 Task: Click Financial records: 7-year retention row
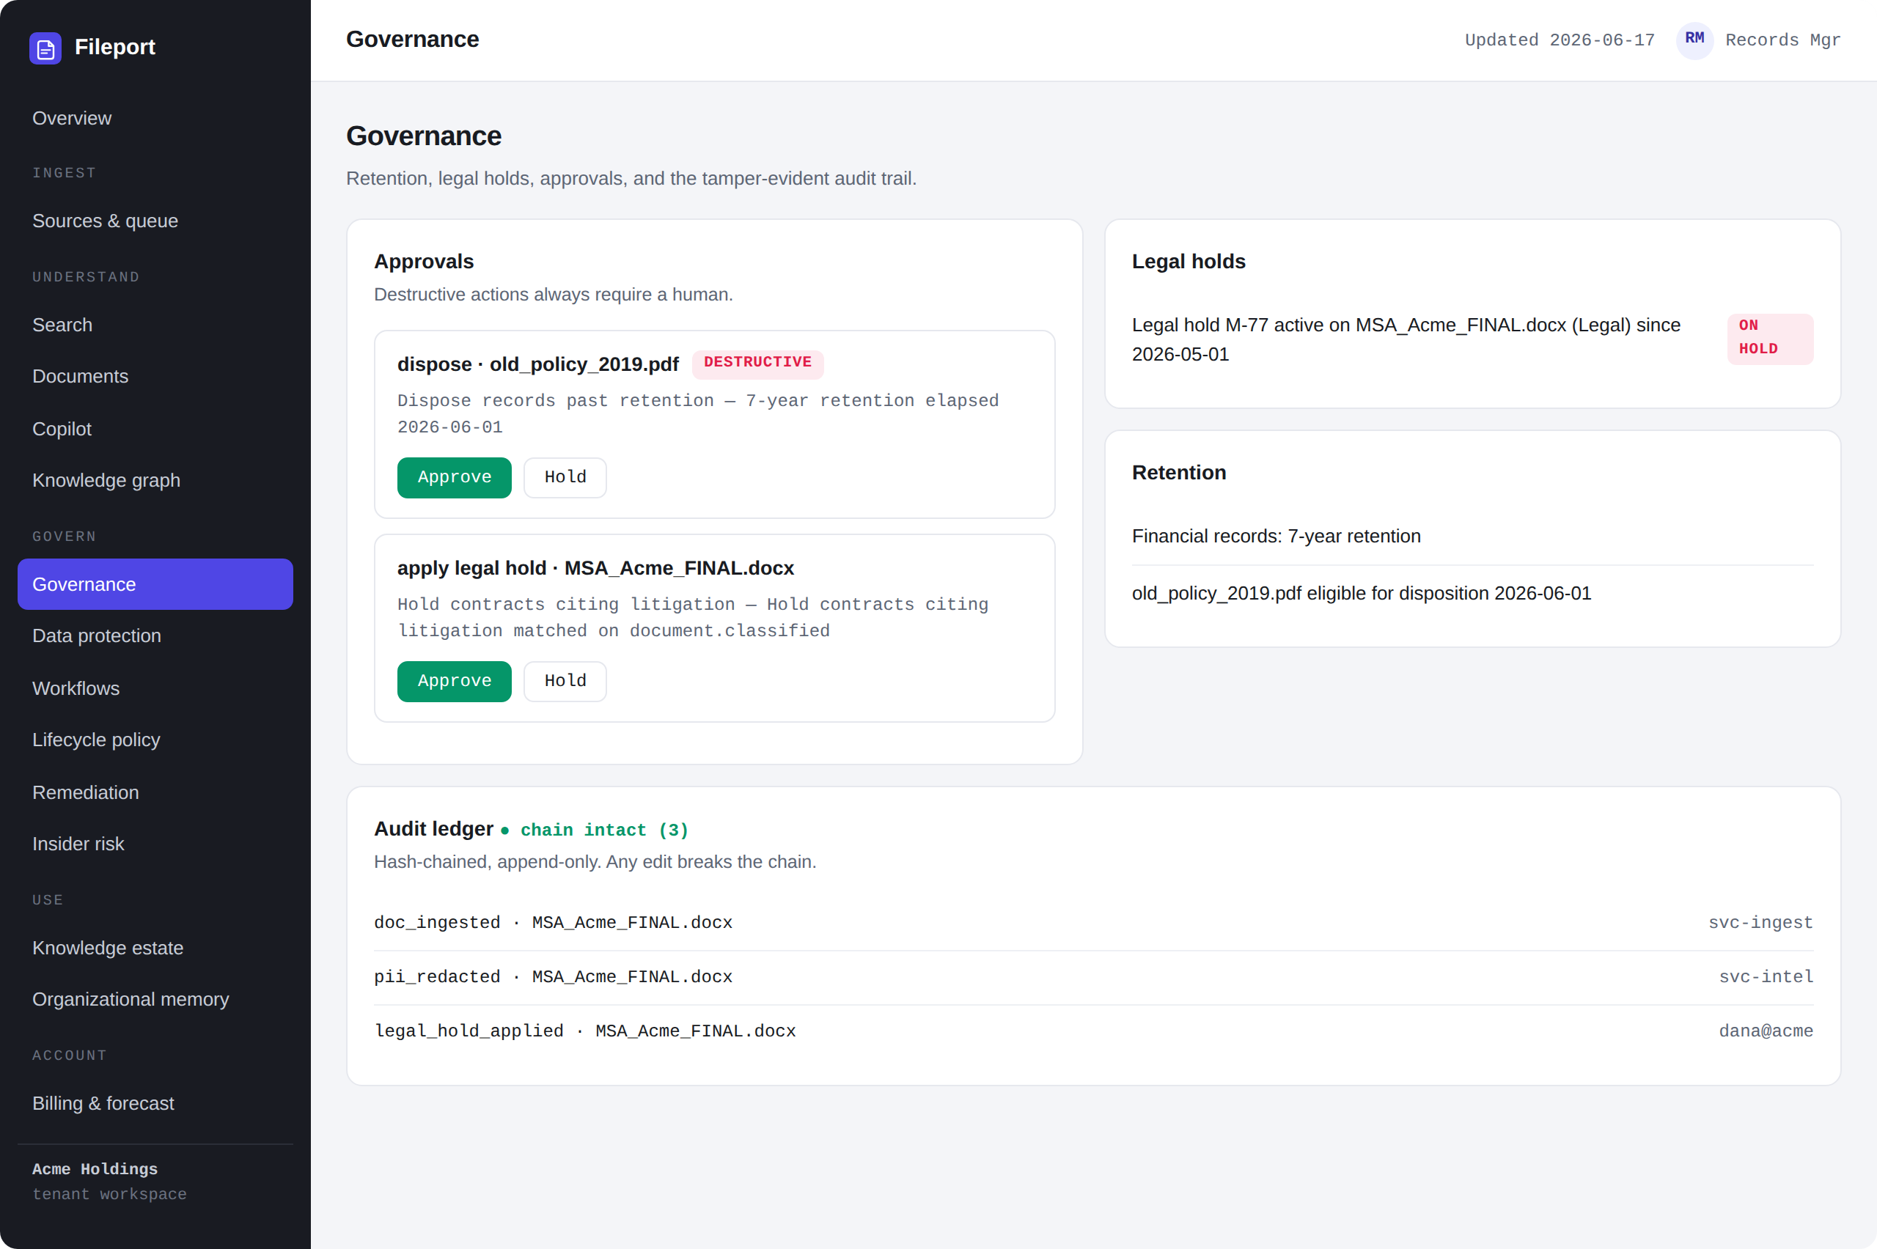pos(1472,536)
